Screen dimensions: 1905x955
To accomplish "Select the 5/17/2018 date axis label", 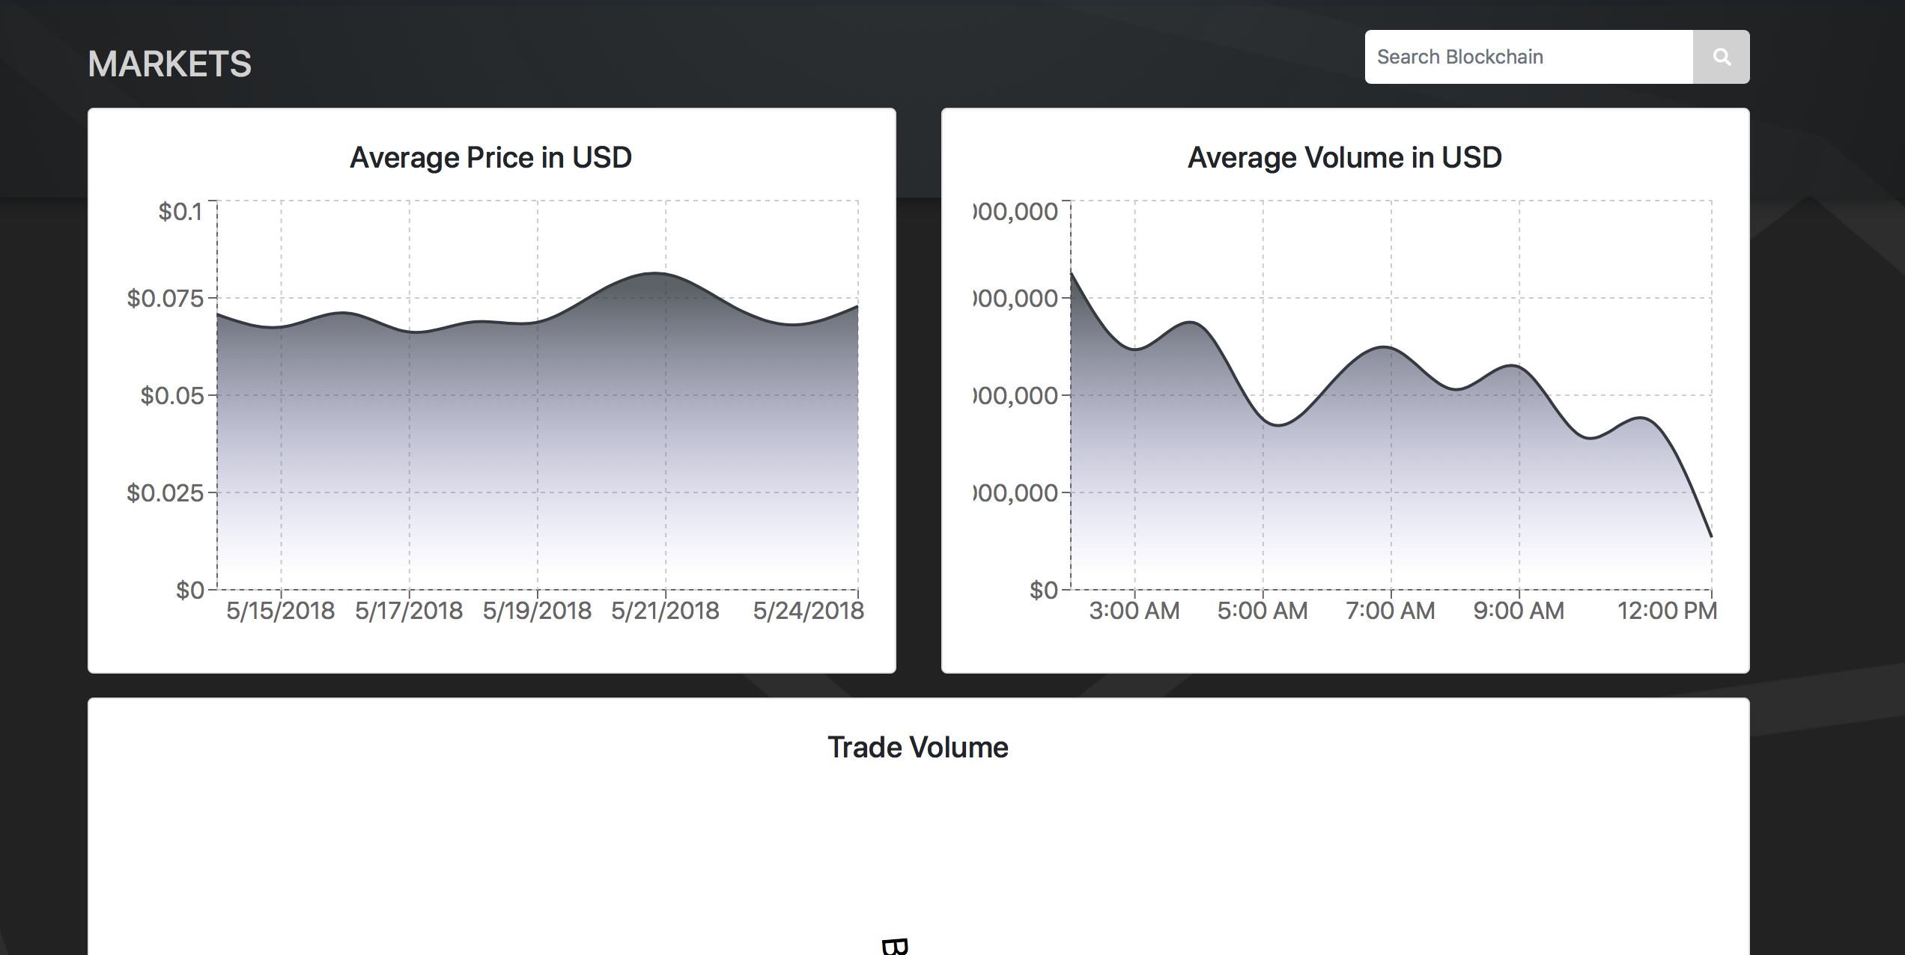I will click(409, 611).
